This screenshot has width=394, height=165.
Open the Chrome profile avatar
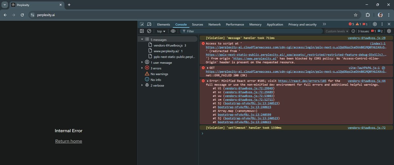point(380,15)
